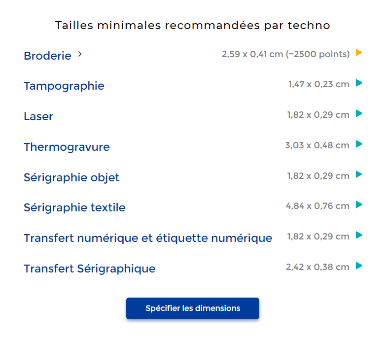The image size is (384, 338).
Task: Open Transfert numérique et étiquette numérique
Action: click(148, 238)
